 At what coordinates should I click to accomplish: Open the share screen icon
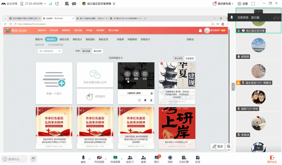click(115, 158)
